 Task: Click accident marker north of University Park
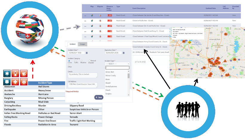[x=226, y=34]
